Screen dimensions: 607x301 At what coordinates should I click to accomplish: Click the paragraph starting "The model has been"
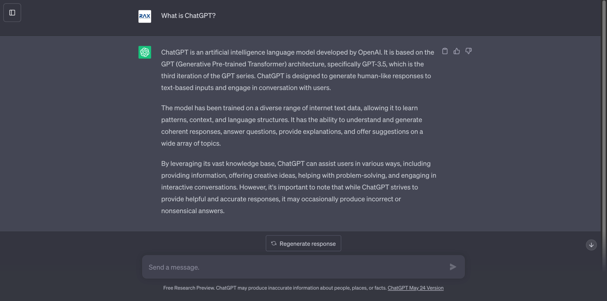coord(292,126)
